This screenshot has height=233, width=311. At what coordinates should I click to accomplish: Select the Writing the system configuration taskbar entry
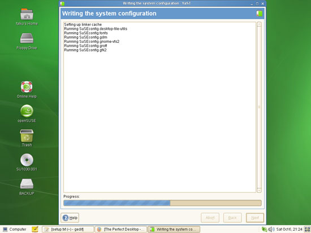click(x=174, y=229)
